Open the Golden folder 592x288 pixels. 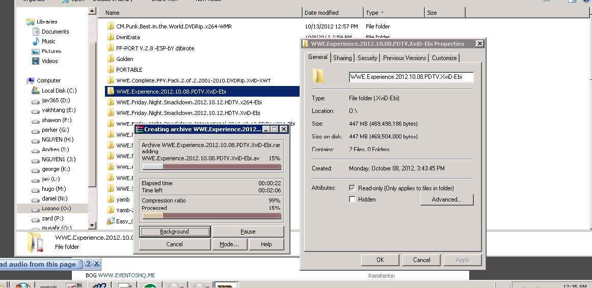[x=124, y=59]
